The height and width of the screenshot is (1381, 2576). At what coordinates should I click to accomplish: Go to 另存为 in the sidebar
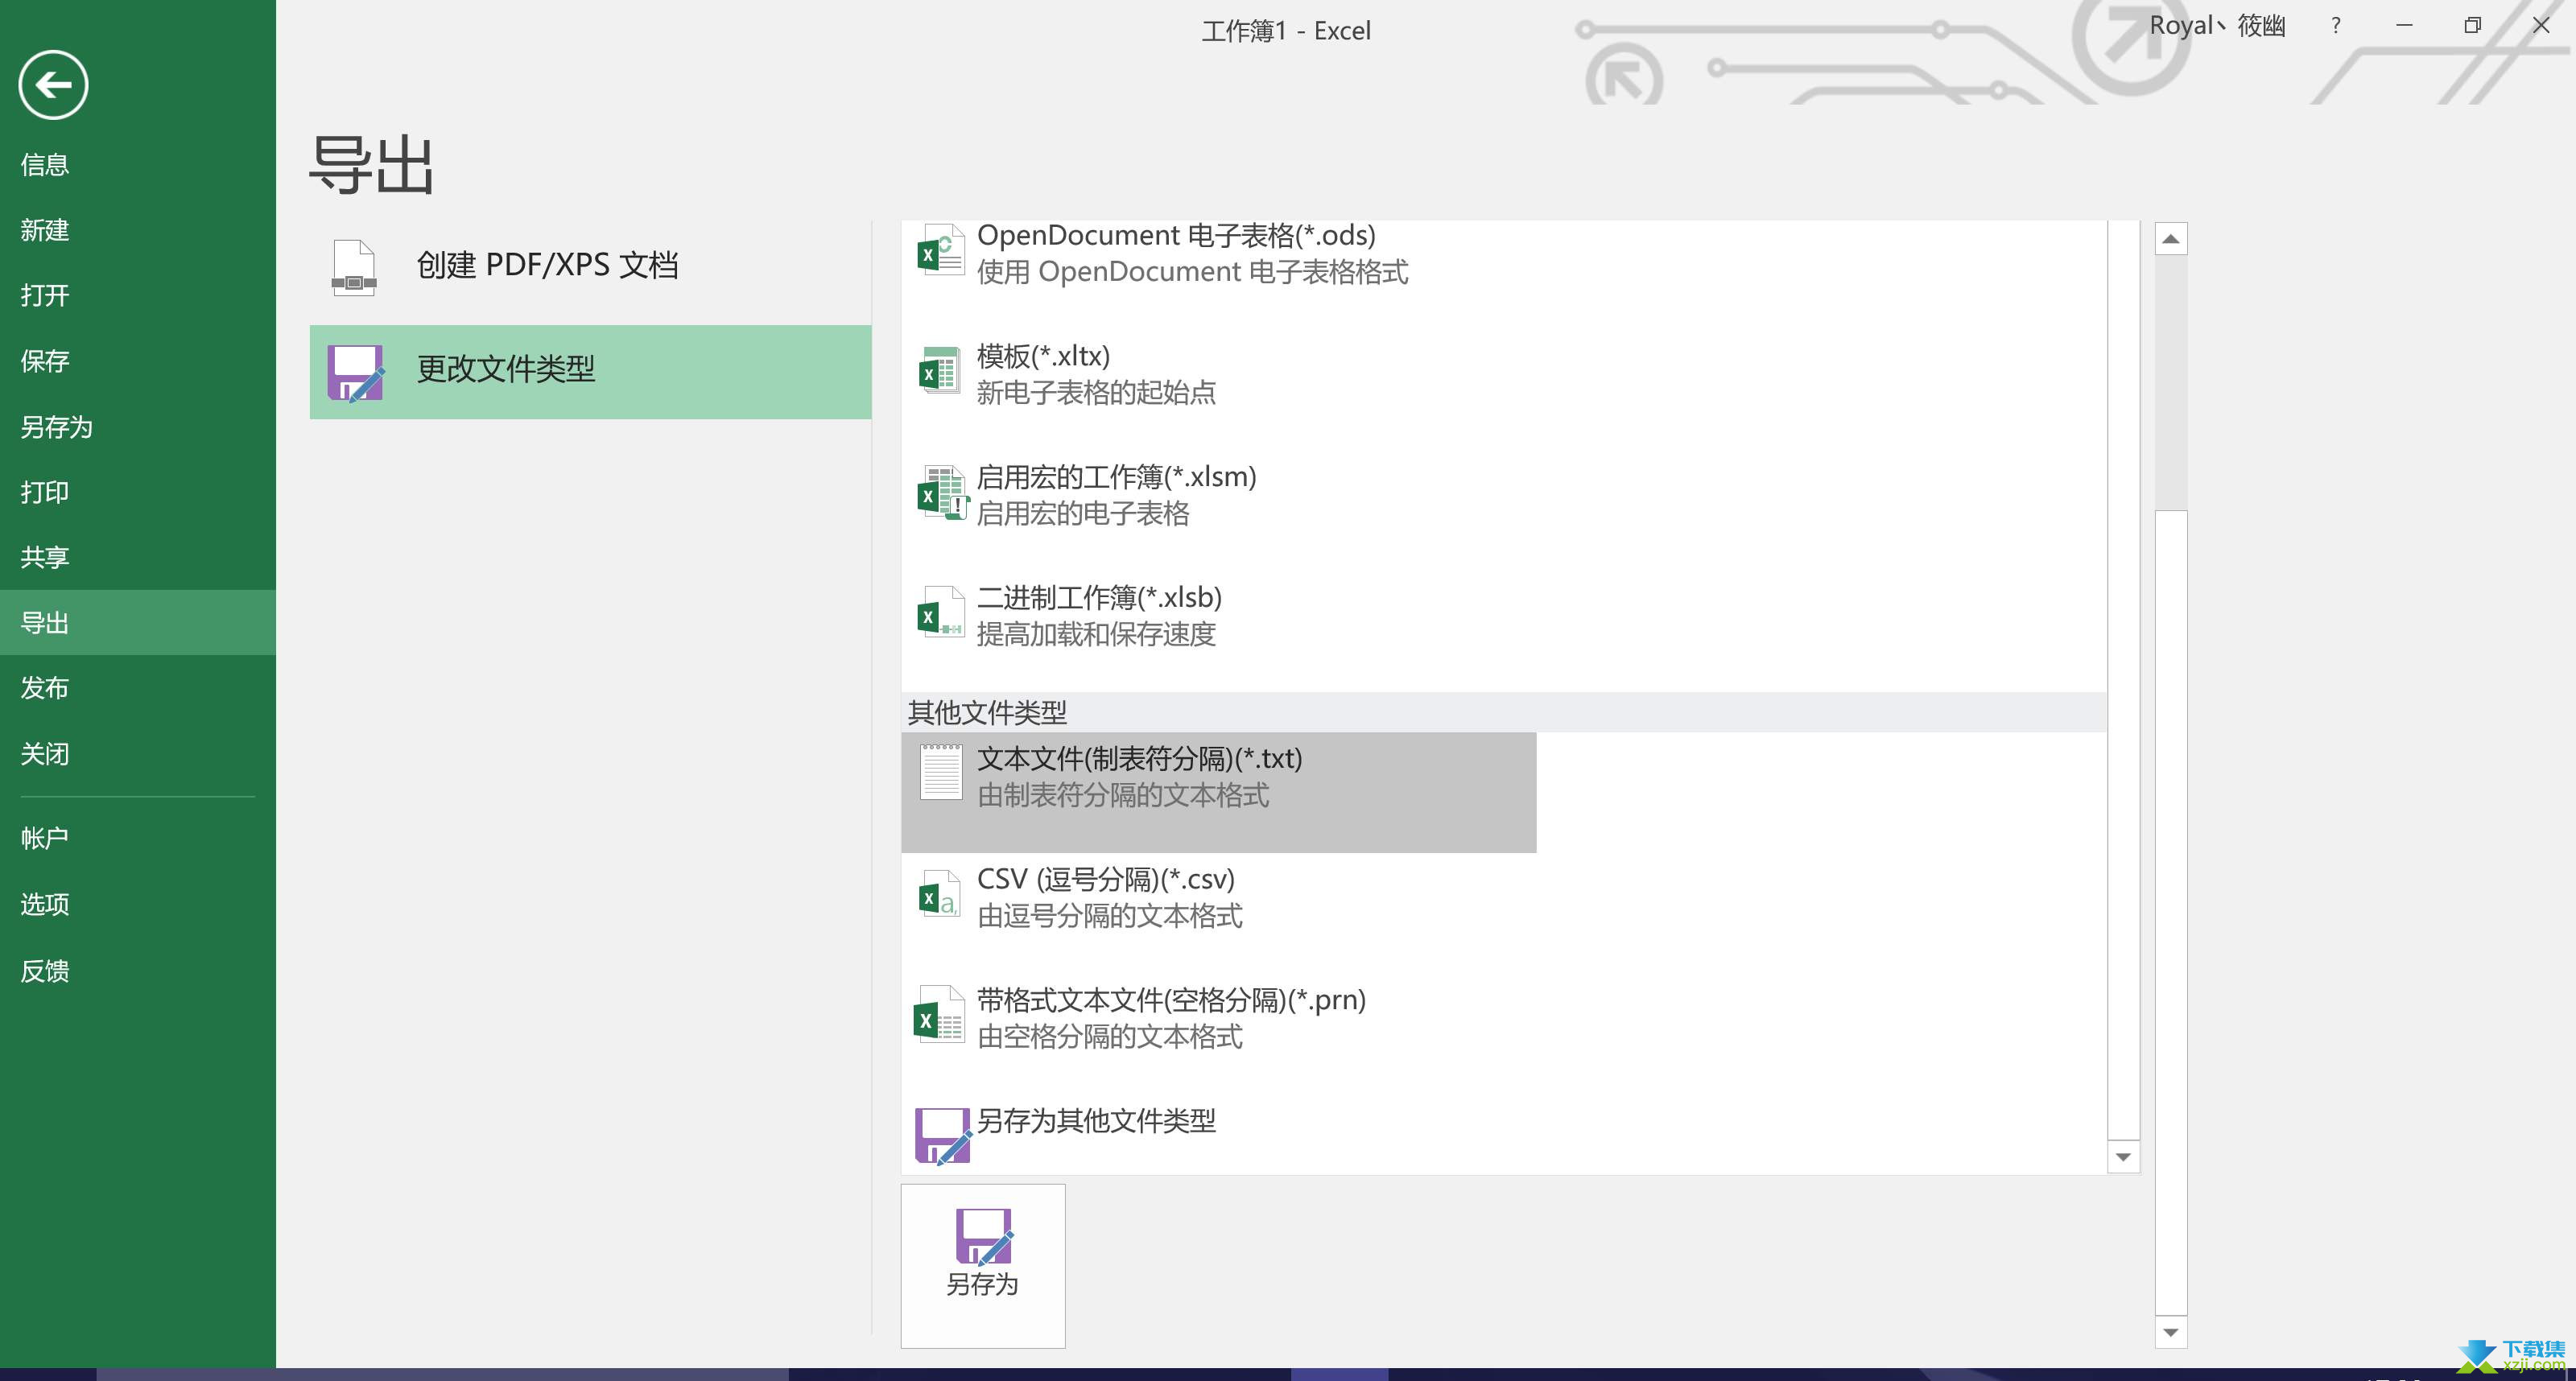138,427
